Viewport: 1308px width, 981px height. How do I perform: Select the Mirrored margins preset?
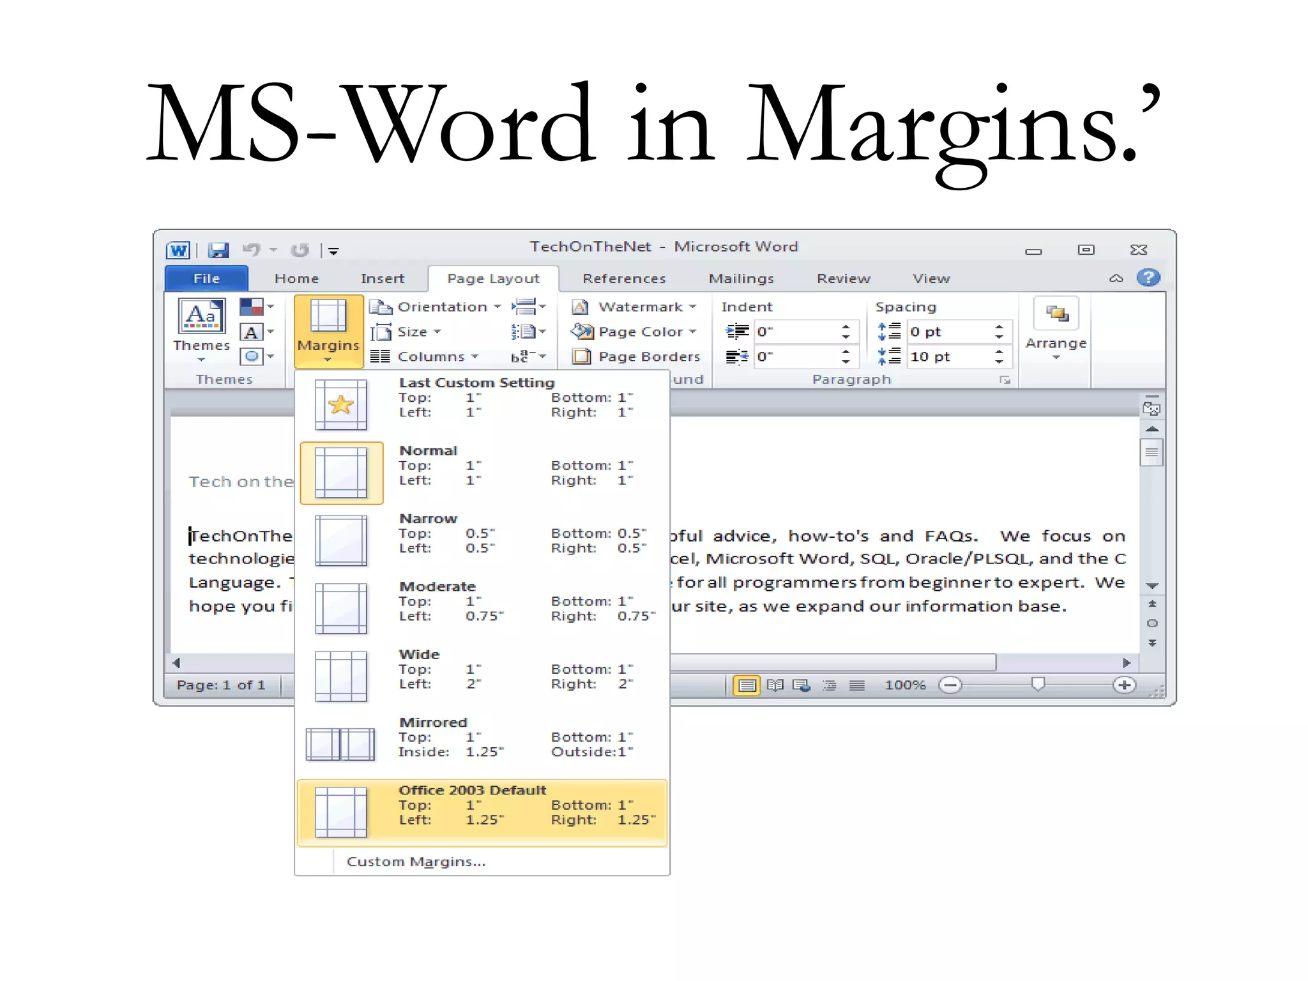pos(483,744)
